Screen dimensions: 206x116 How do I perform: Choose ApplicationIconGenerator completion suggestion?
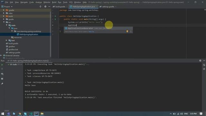[x=98, y=28]
